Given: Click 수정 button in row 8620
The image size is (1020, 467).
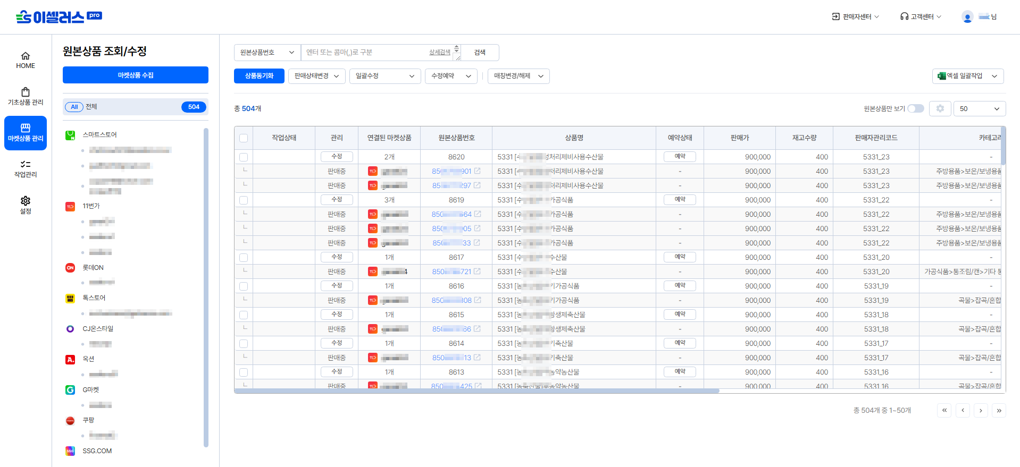Looking at the screenshot, I should [x=337, y=157].
